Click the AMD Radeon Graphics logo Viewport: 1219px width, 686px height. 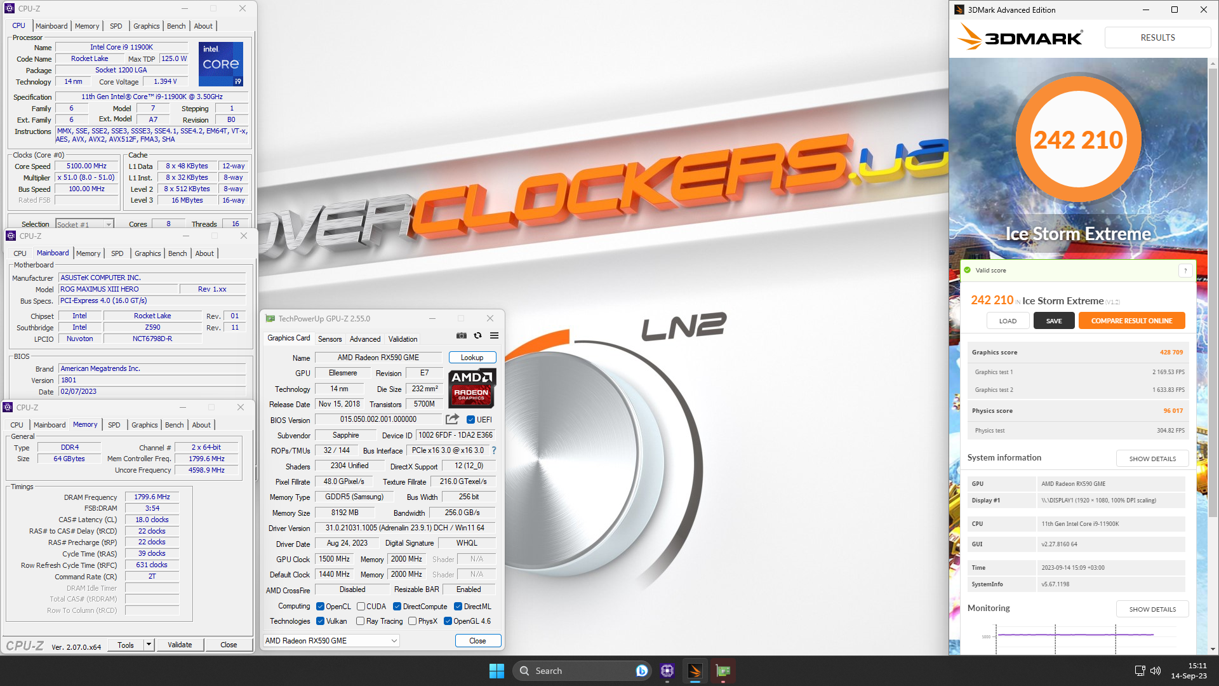(x=472, y=388)
